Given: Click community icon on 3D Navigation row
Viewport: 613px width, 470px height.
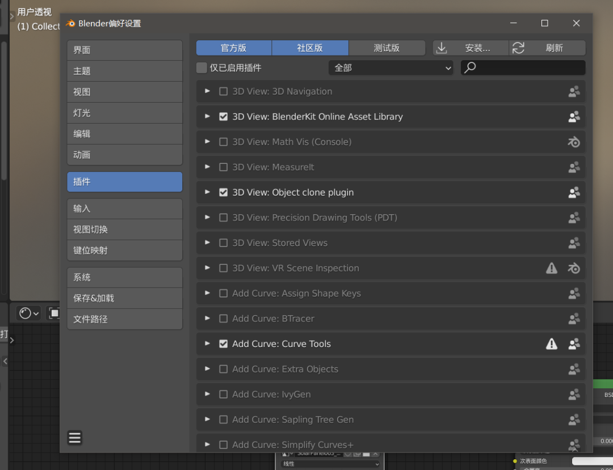Looking at the screenshot, I should tap(574, 91).
